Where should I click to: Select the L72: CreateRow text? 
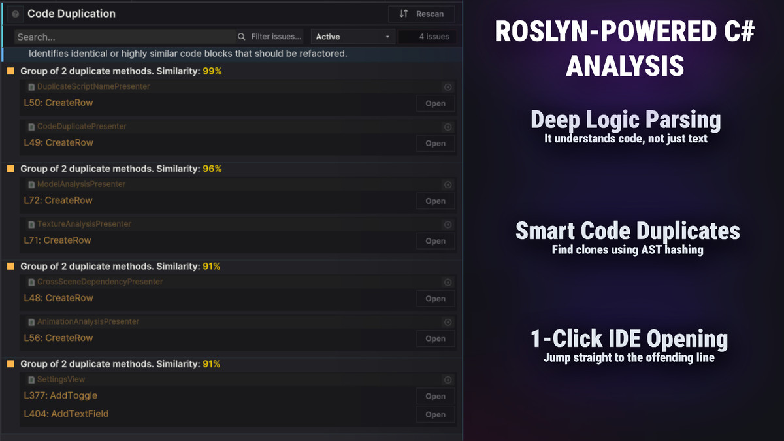pos(58,200)
